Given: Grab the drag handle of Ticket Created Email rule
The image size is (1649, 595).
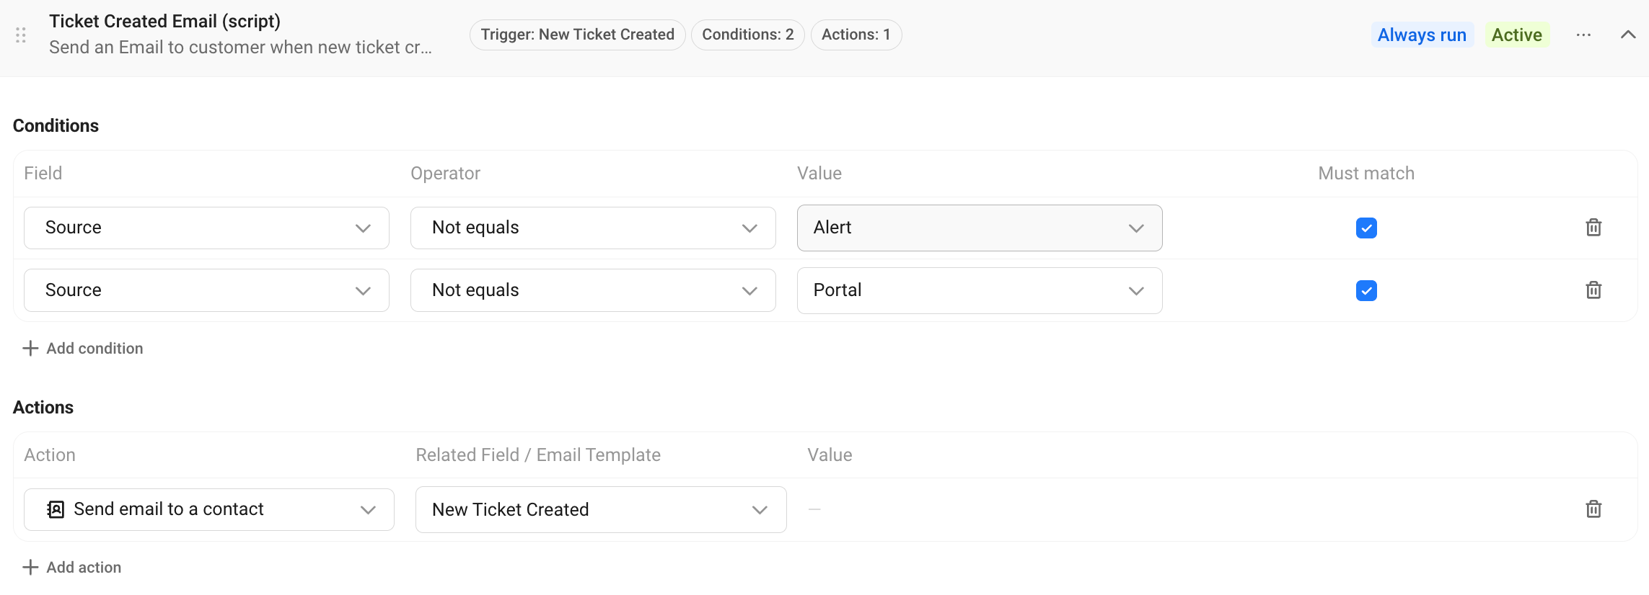Looking at the screenshot, I should click(x=21, y=35).
